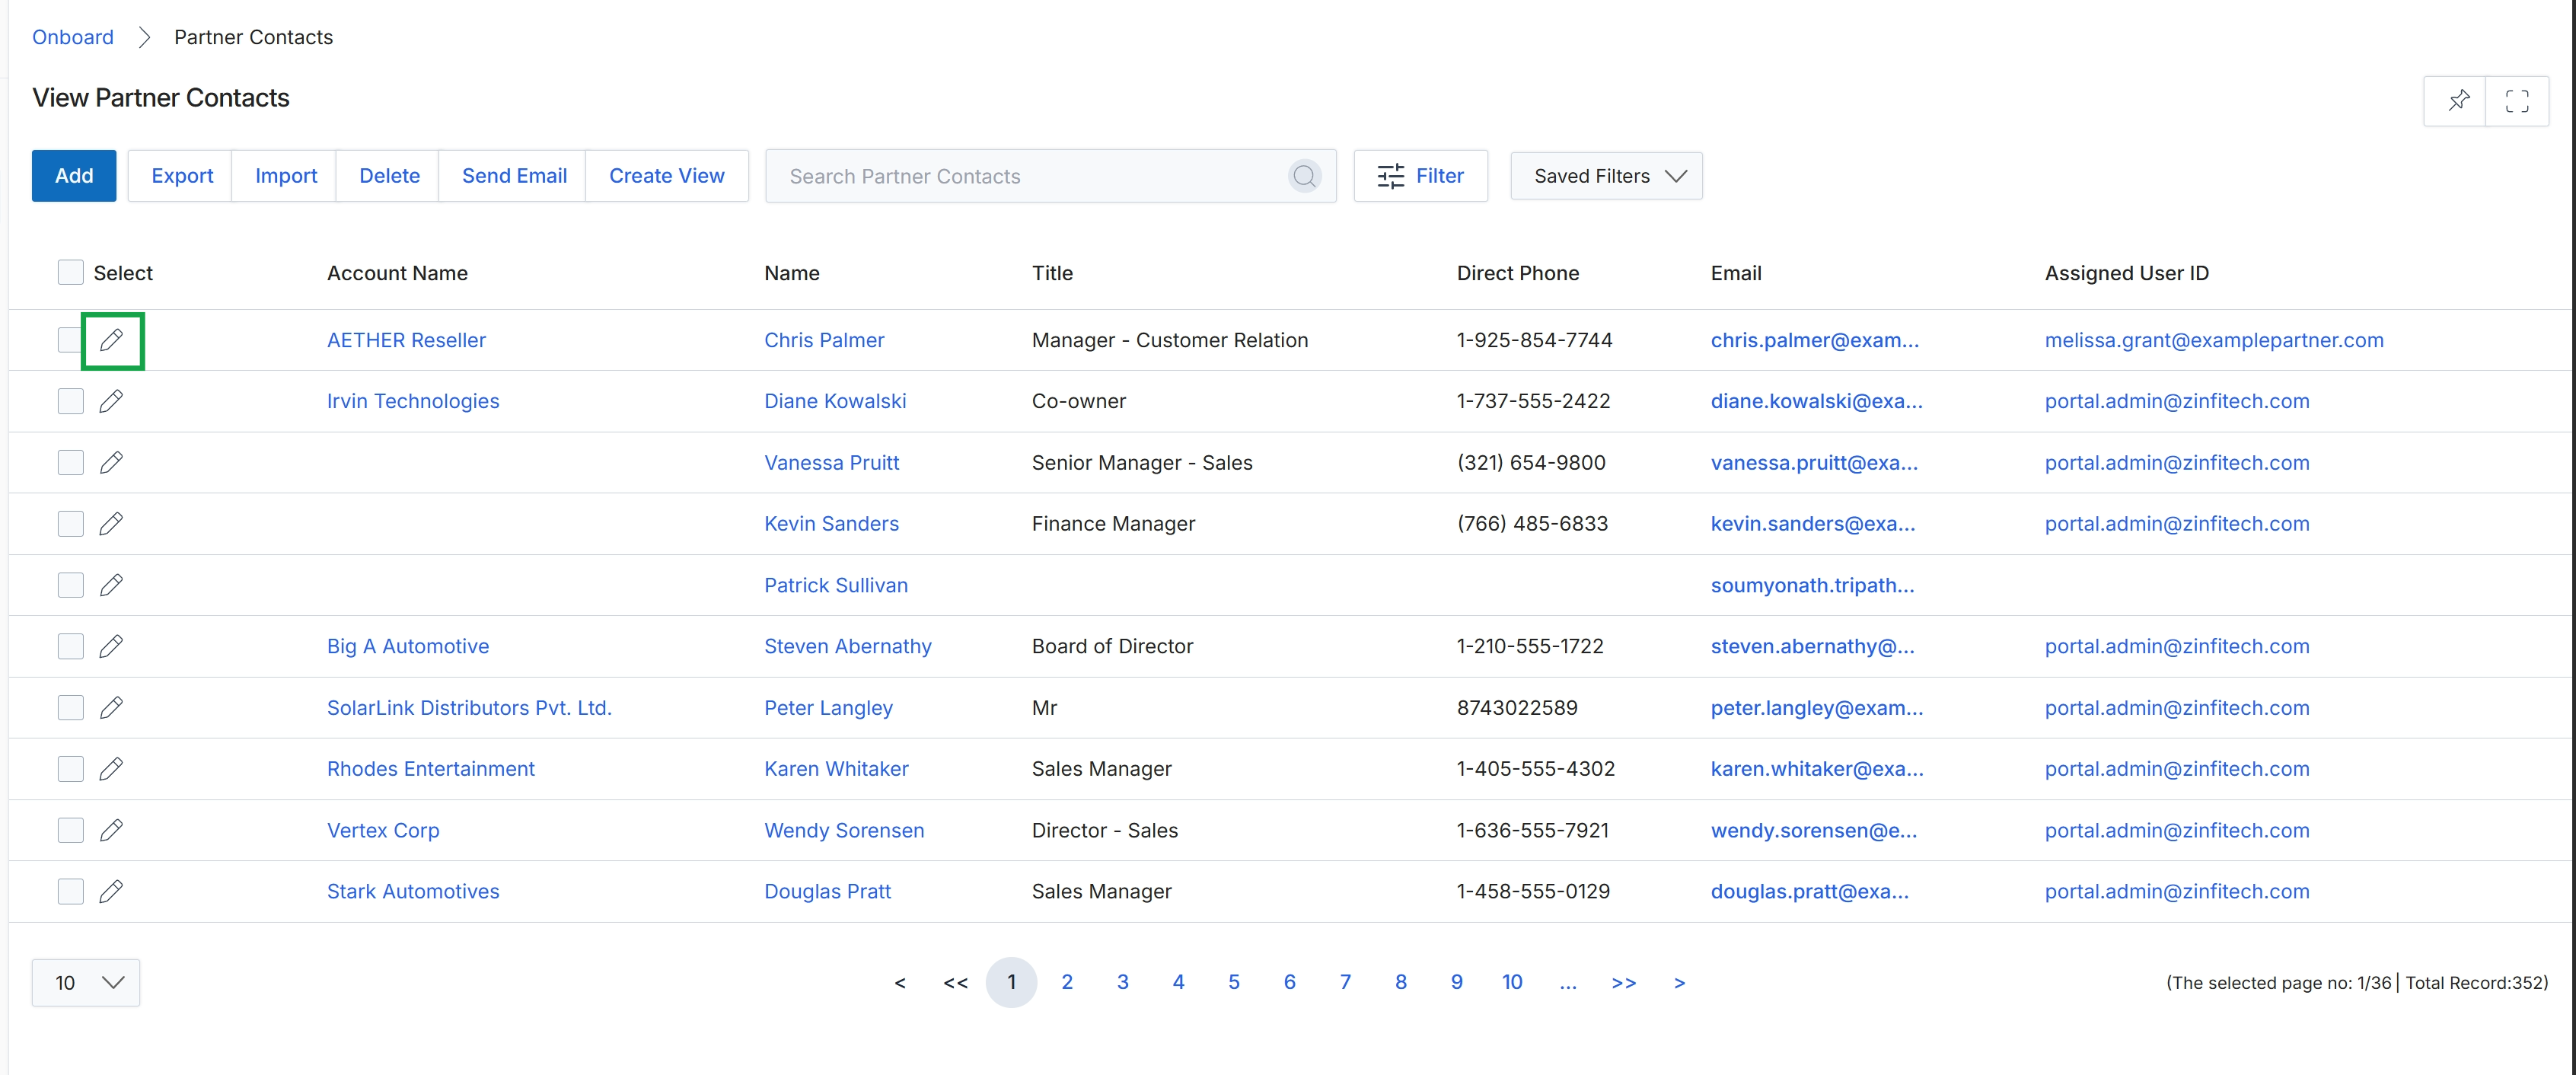Click the edit pencil for Diane Kowalski
This screenshot has height=1075, width=2576.
112,401
